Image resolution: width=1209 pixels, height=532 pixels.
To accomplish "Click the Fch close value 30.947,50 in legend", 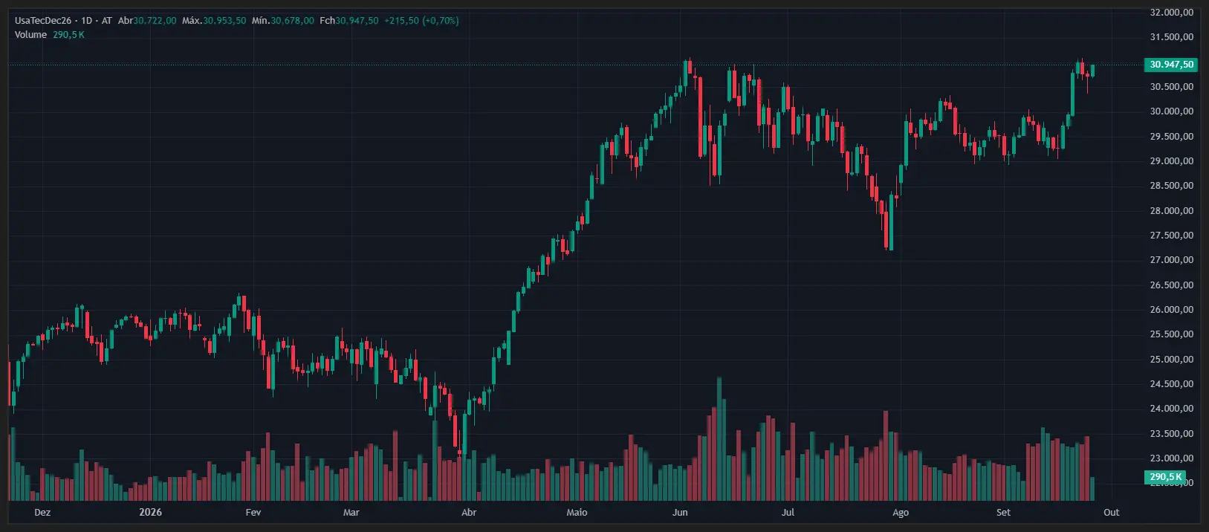I will click(x=357, y=21).
